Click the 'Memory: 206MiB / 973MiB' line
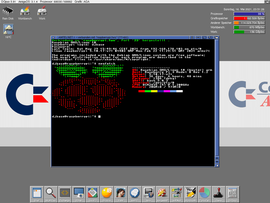 [x=156, y=87]
